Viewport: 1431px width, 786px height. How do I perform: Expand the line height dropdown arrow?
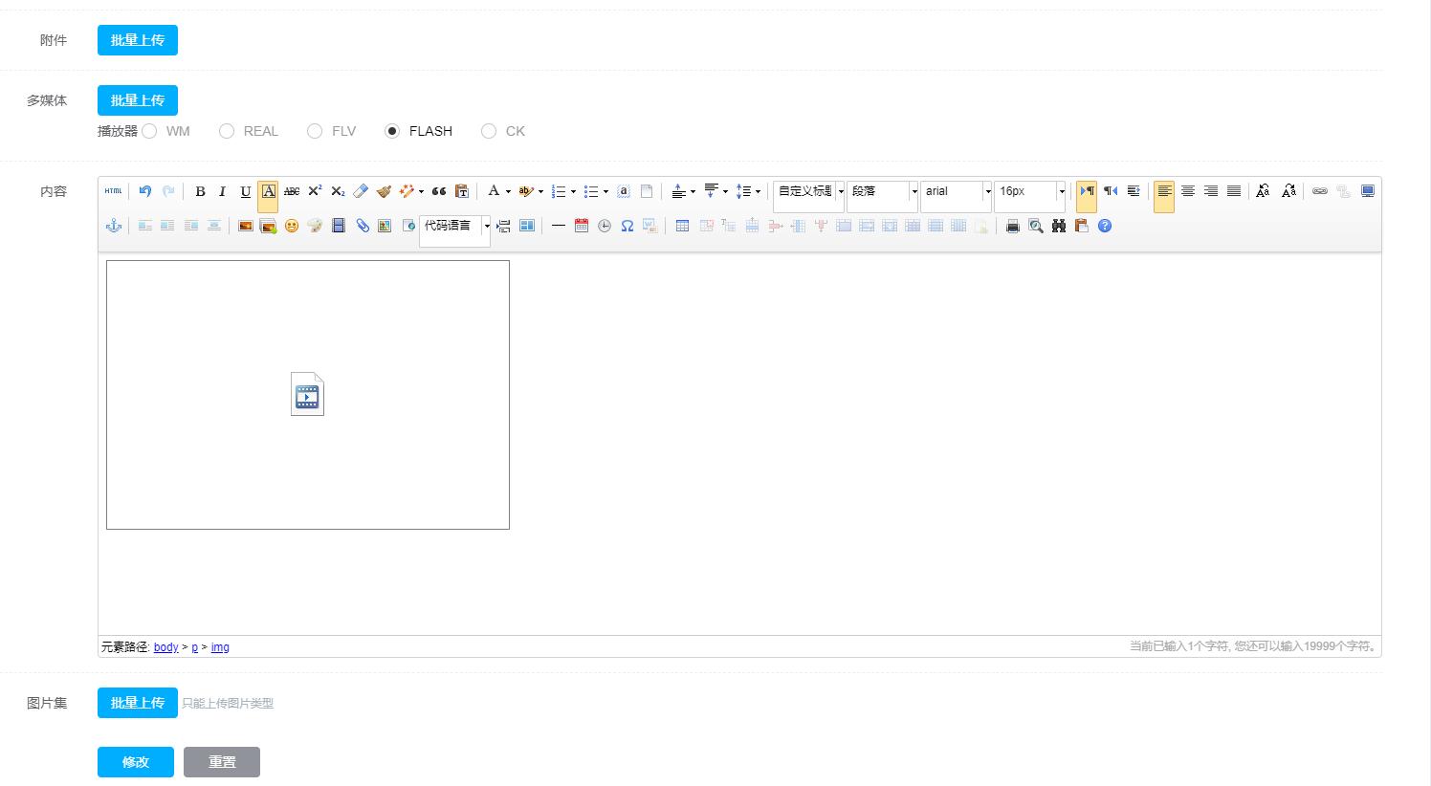[758, 191]
